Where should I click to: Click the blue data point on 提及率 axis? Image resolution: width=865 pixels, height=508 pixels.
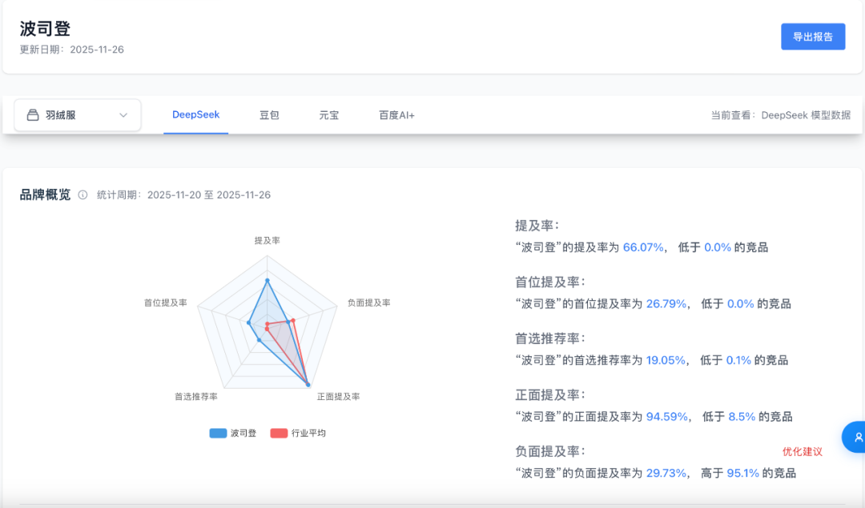(x=268, y=281)
